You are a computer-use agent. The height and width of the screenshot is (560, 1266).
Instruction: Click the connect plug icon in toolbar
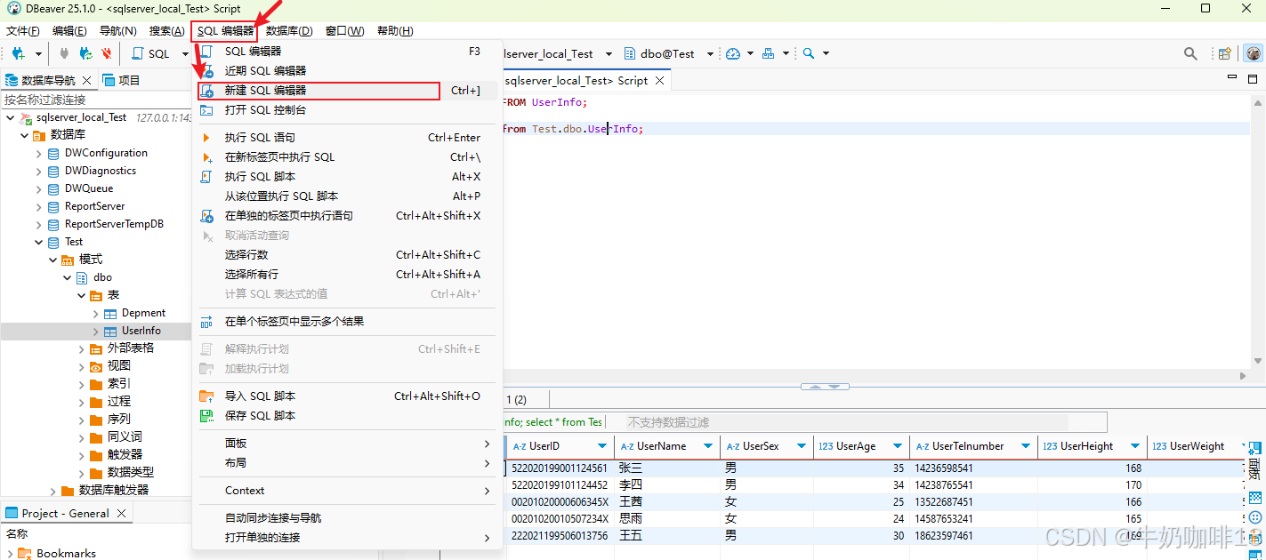click(64, 54)
